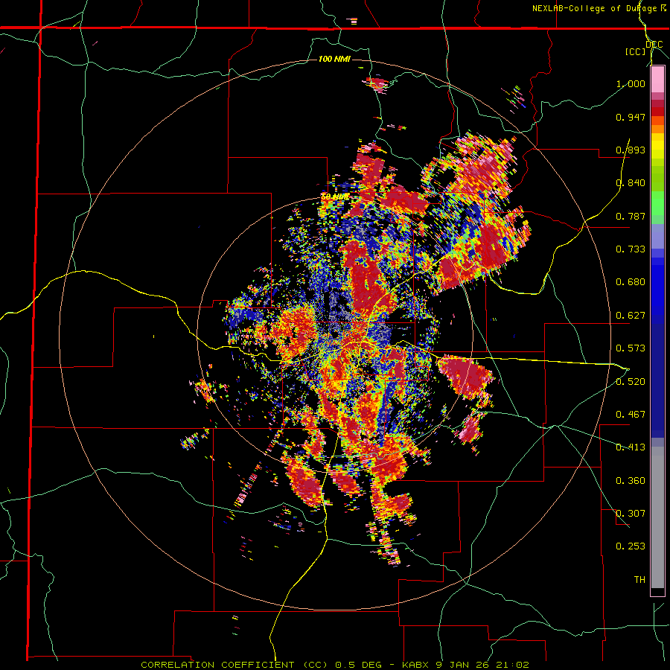Click the 0.360 scale value

pos(631,481)
